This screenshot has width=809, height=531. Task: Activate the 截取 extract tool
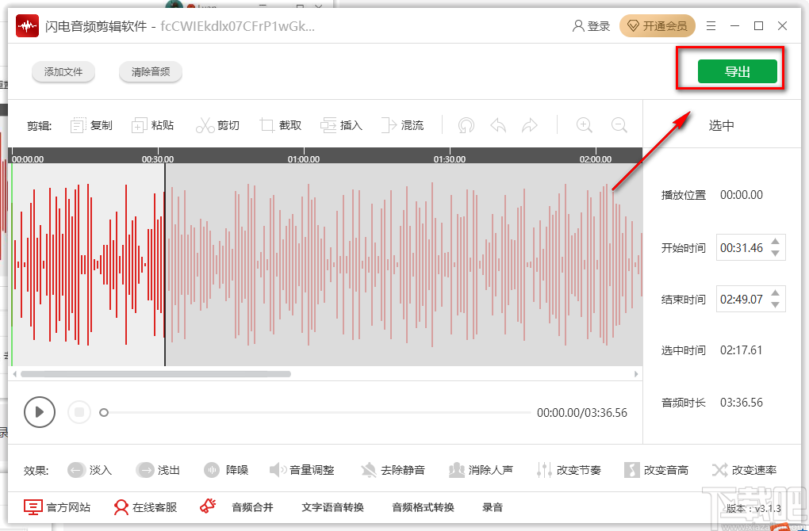point(280,124)
